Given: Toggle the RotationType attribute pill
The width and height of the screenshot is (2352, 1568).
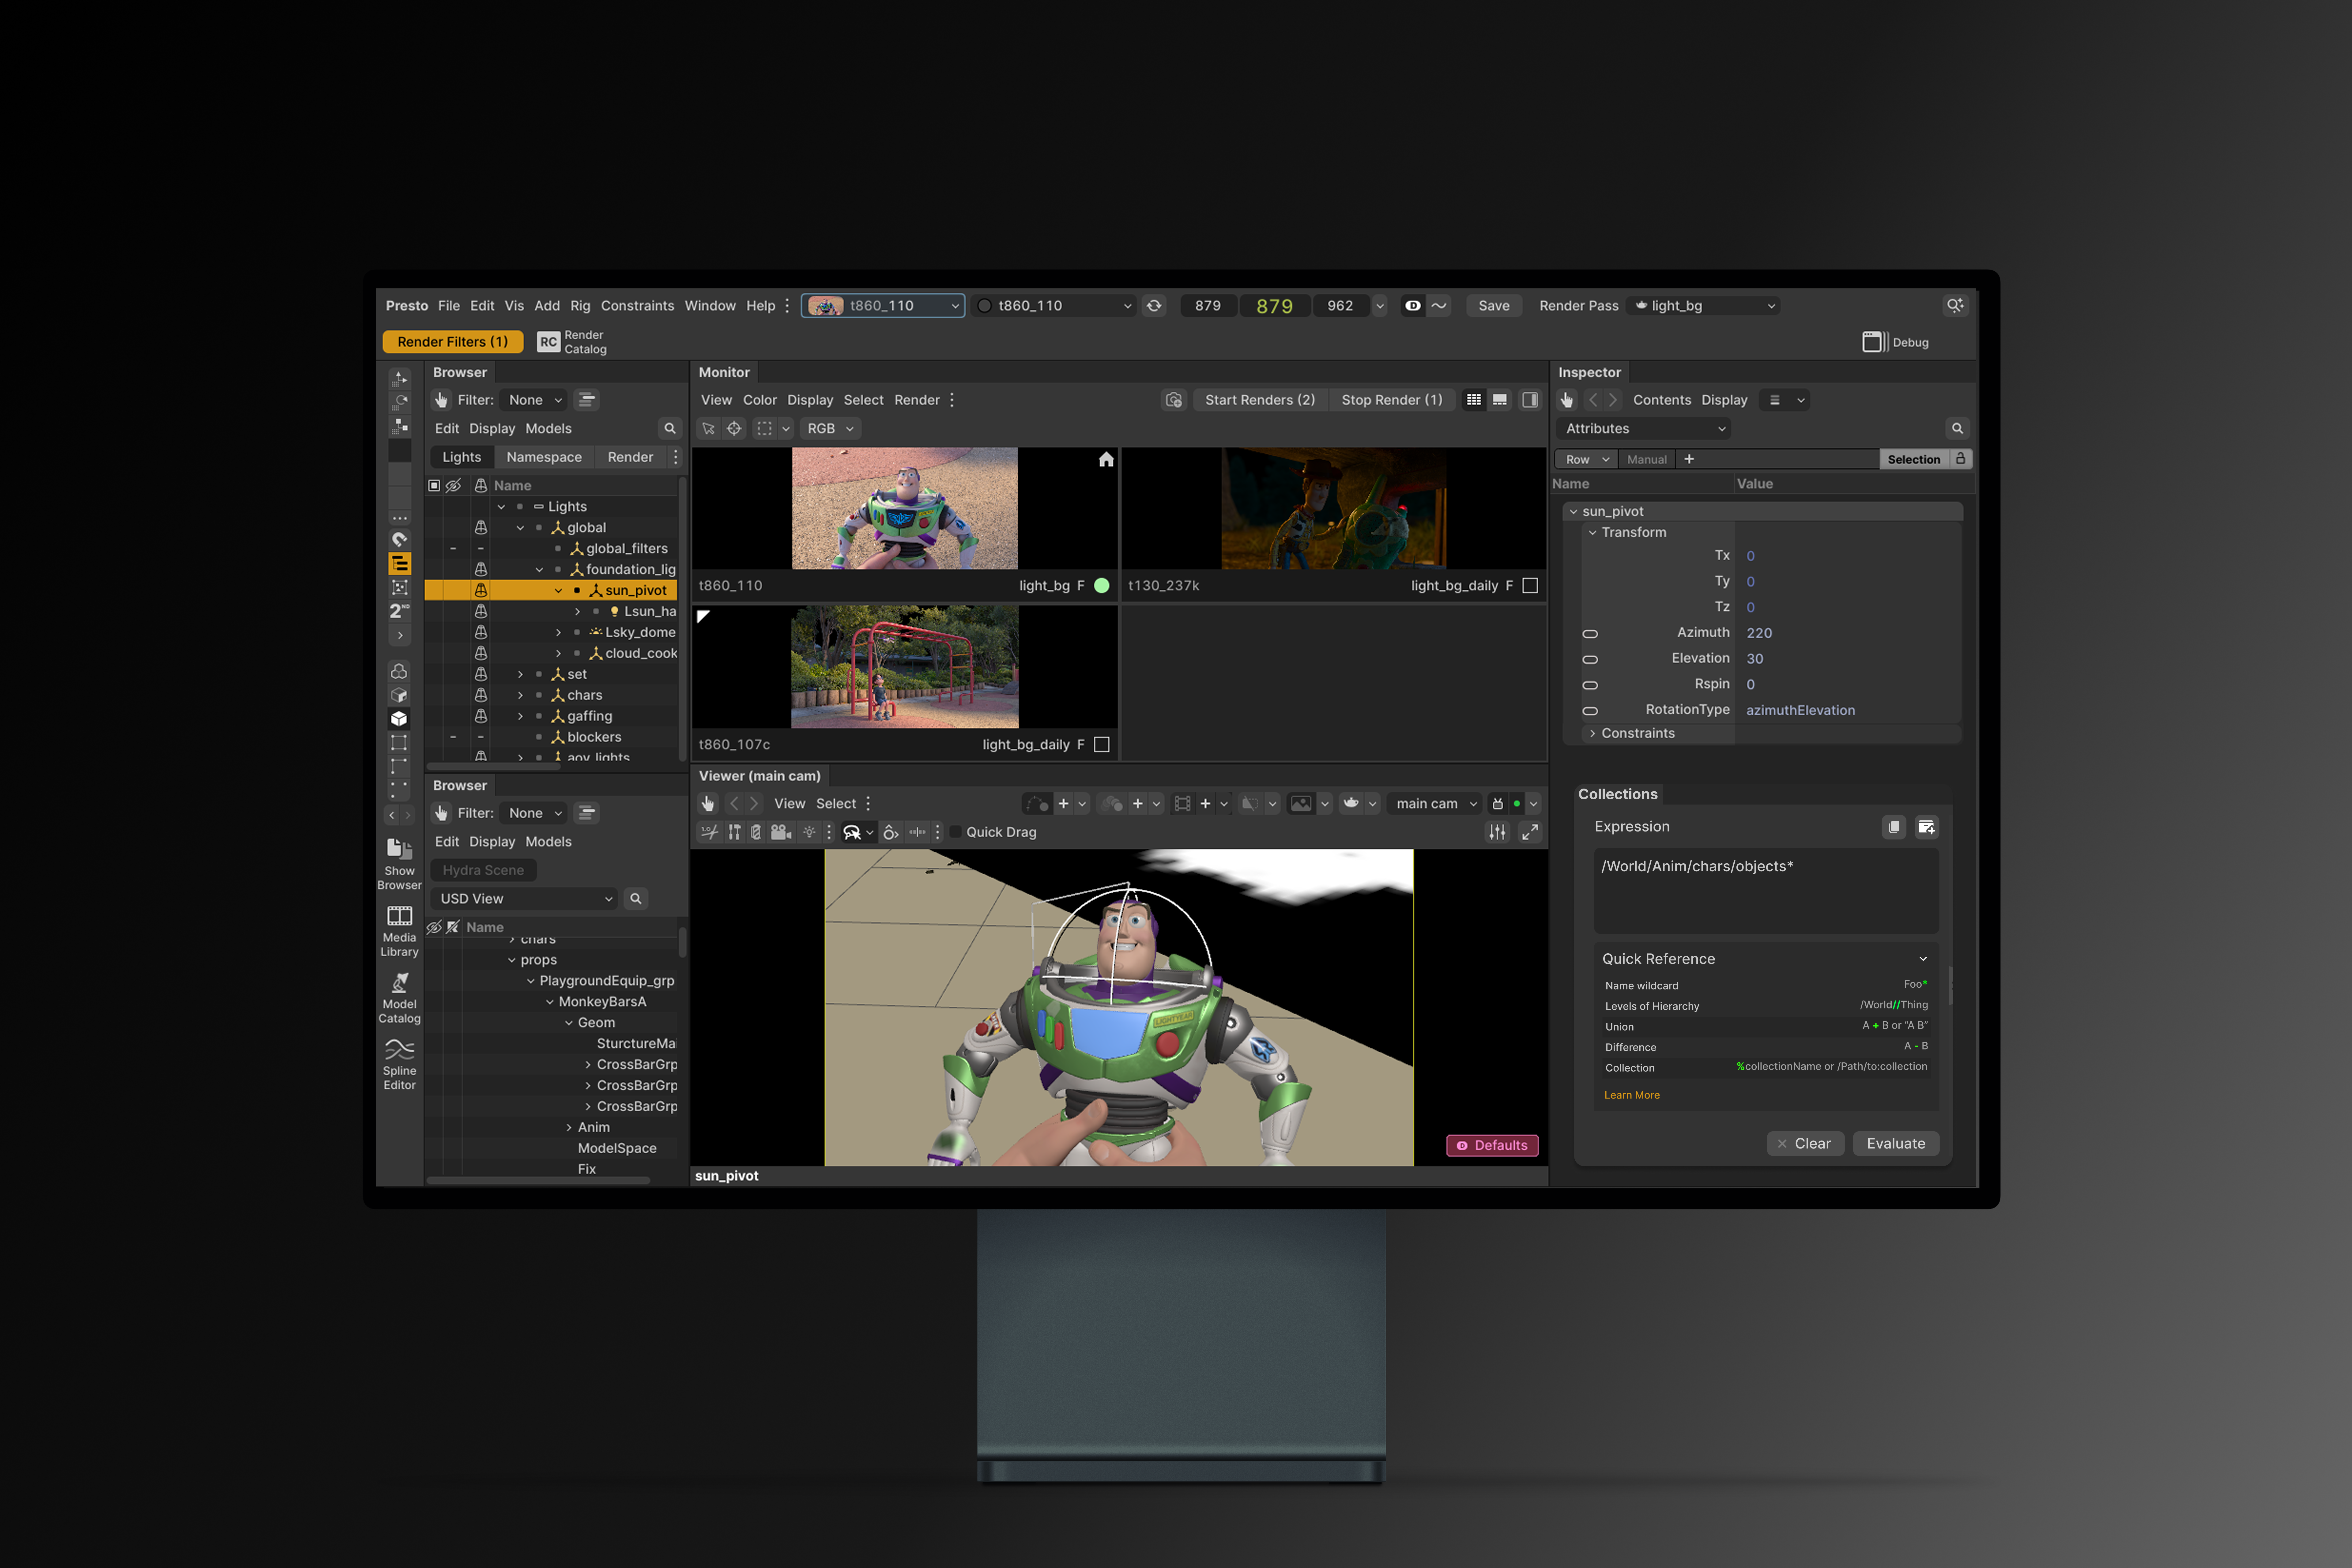Looking at the screenshot, I should coord(1590,711).
